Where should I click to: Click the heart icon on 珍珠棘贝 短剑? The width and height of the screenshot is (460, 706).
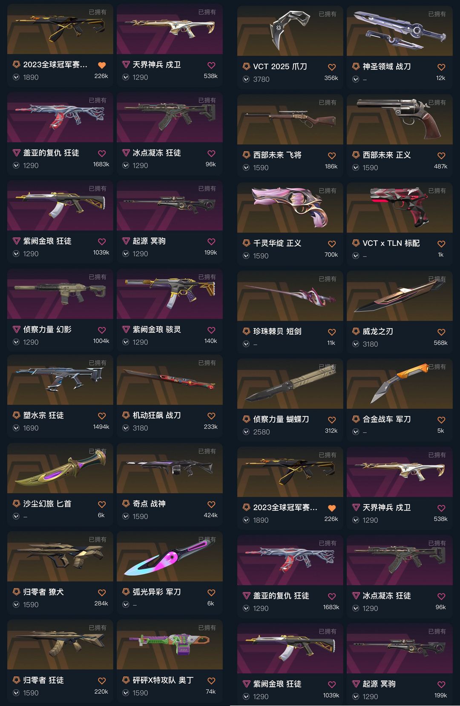click(332, 332)
